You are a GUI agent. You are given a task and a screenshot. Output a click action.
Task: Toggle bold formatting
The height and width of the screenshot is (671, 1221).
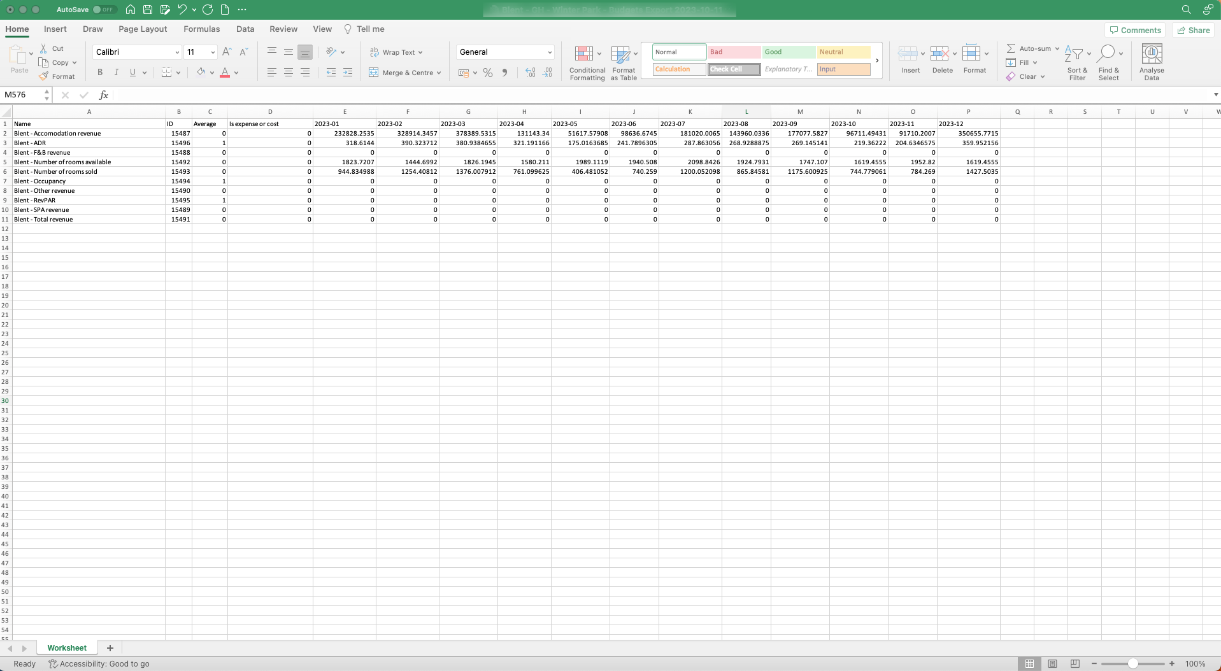[99, 73]
